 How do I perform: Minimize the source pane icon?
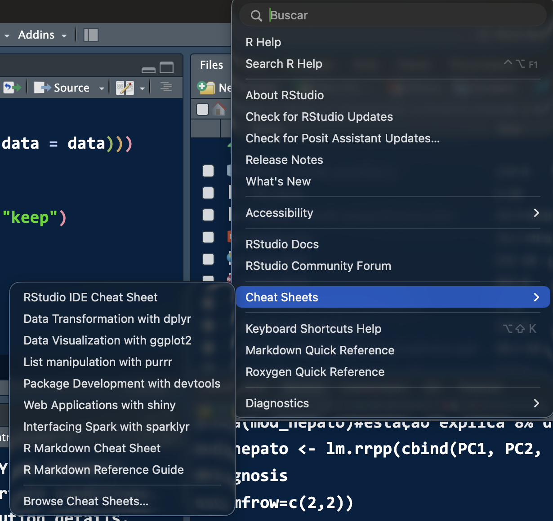148,70
